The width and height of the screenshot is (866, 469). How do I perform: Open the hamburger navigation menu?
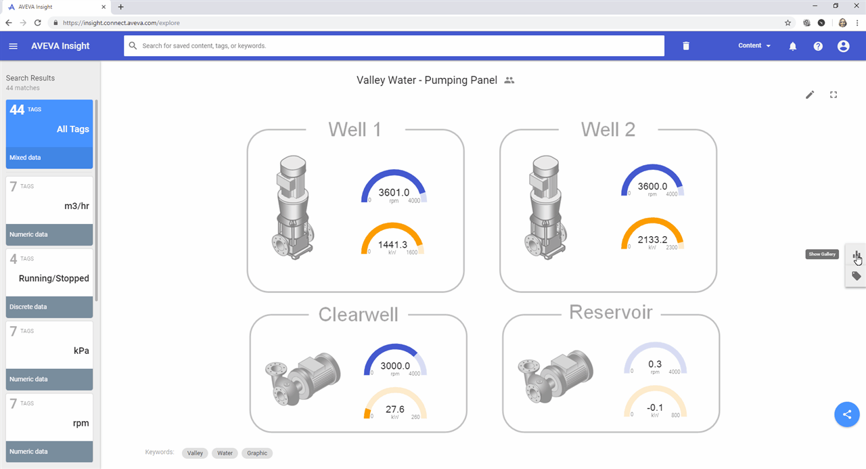point(13,46)
